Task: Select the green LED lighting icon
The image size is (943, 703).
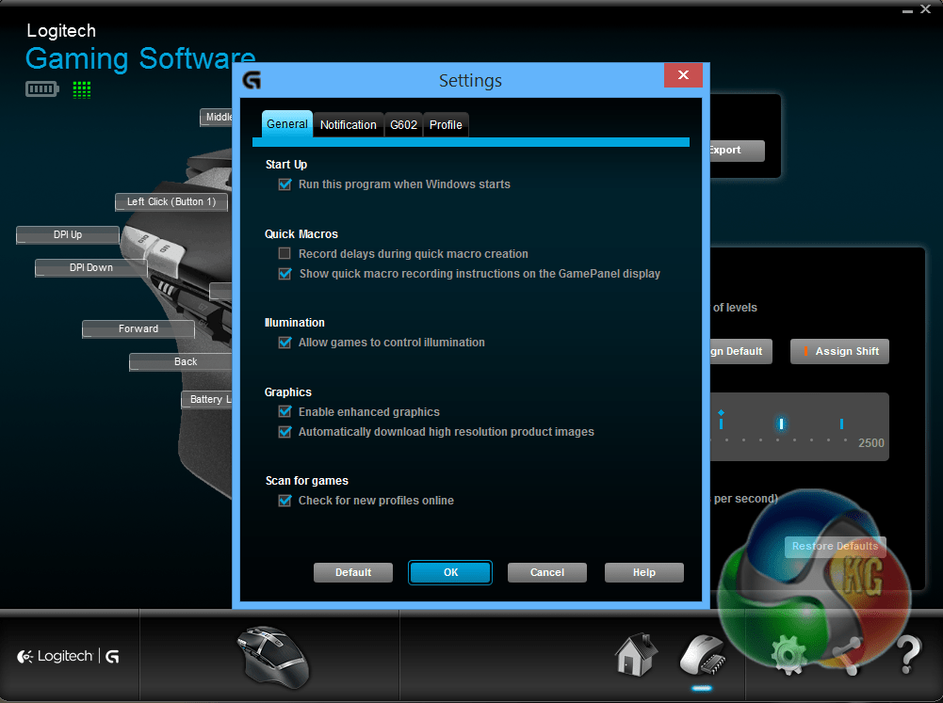Action: pyautogui.click(x=82, y=89)
